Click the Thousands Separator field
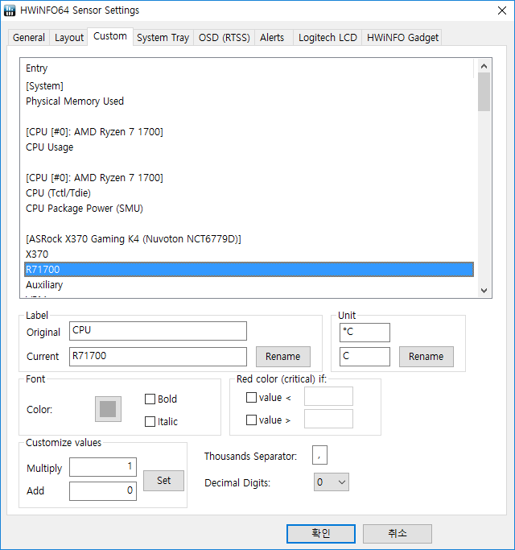Screen dimensions: 515x550 (x=319, y=456)
